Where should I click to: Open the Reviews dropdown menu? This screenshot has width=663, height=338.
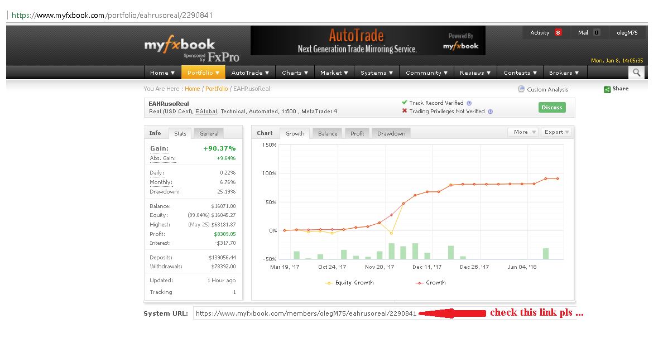click(475, 73)
